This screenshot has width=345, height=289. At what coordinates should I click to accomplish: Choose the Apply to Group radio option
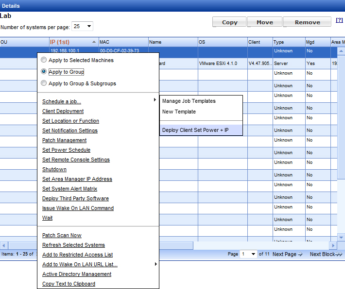tap(44, 72)
